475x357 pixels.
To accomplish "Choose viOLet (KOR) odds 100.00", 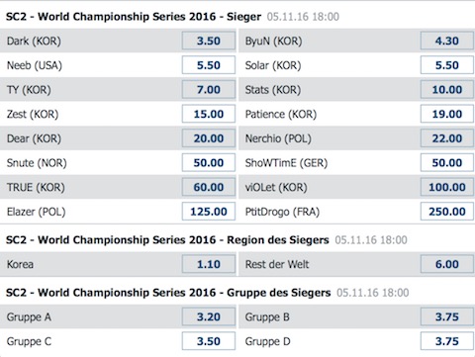I will [447, 187].
